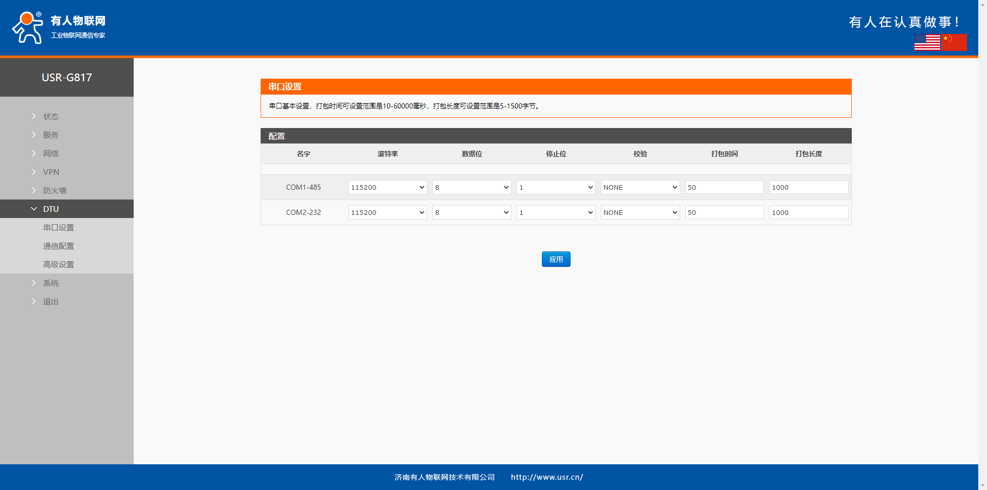Switch language using the US flag icon
Screen dimensions: 987x490
point(927,42)
